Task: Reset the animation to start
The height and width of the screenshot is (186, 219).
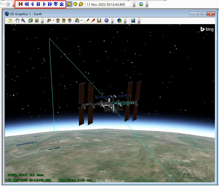Action: click(x=21, y=4)
